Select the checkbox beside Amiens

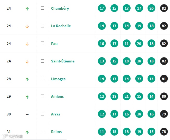point(42,96)
